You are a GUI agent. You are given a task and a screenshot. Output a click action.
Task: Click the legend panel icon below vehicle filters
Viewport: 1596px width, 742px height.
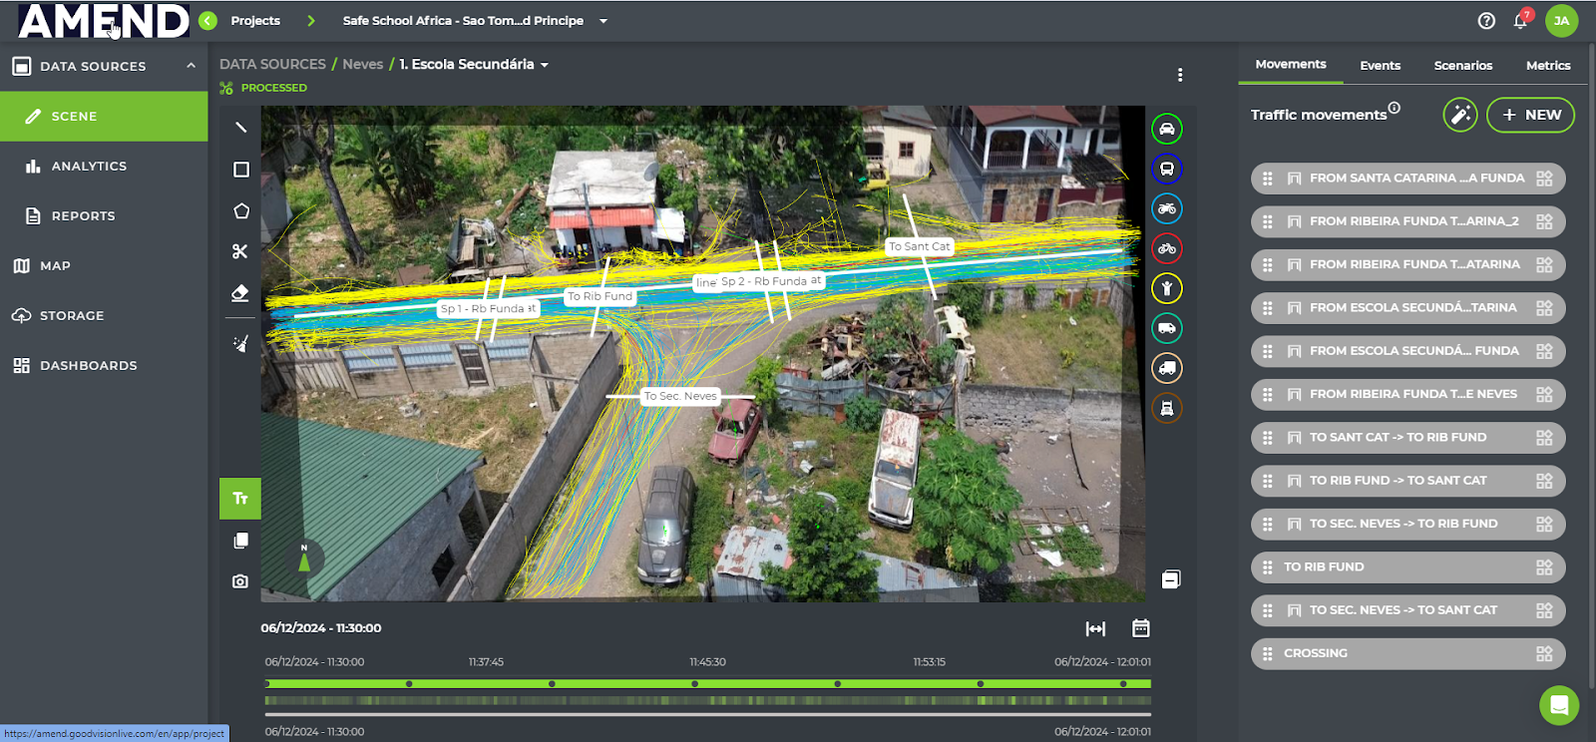1171,579
